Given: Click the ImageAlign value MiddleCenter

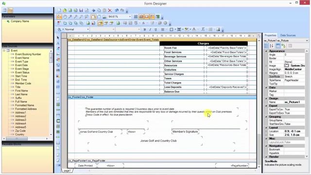Looking at the screenshot, I should tap(294, 69).
